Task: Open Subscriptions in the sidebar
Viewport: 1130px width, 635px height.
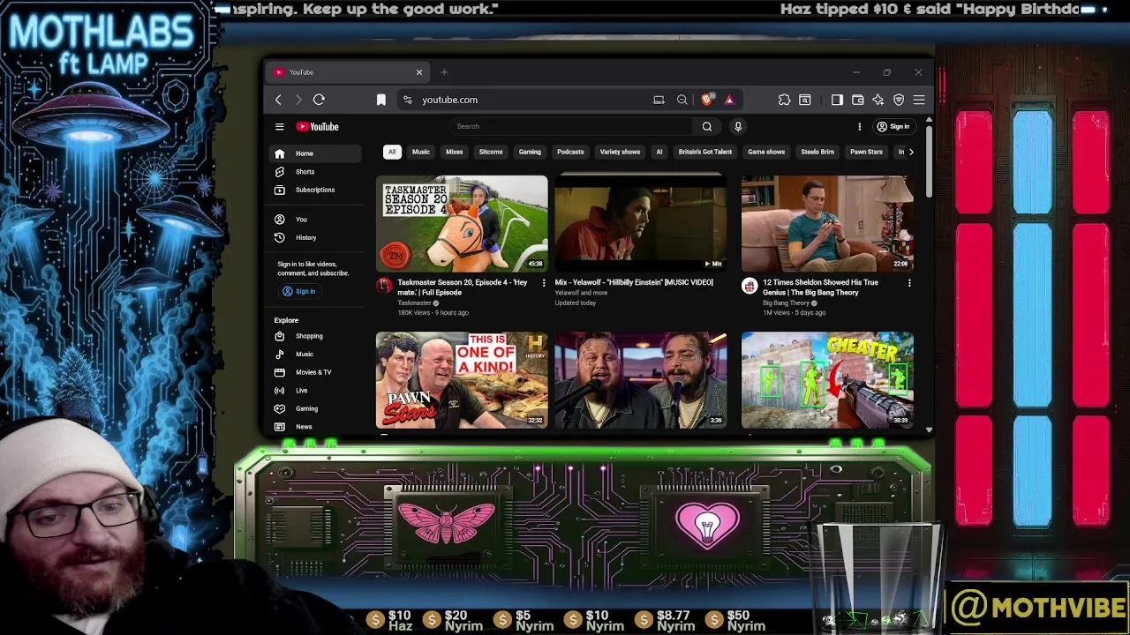Action: pos(315,190)
